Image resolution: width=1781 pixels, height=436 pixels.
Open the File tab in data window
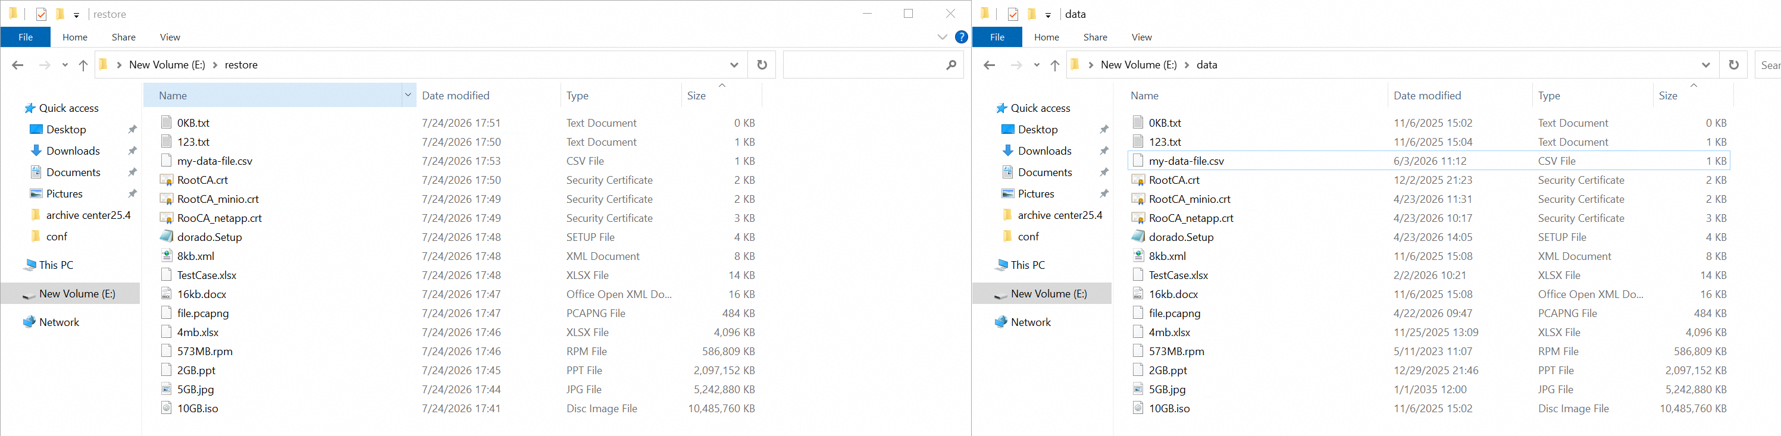[997, 37]
